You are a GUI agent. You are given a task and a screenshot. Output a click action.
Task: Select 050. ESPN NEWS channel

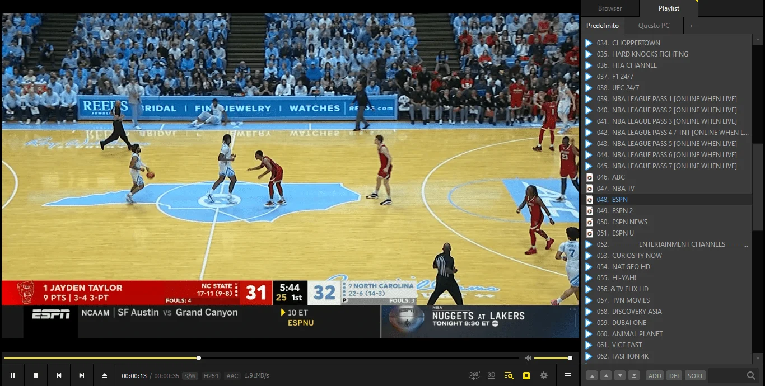tap(666, 222)
